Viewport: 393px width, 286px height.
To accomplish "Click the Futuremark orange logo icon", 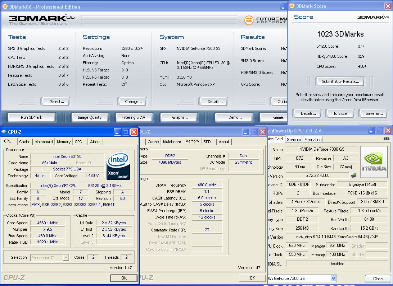I will pos(249,20).
